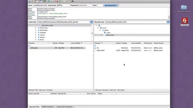Click the process queue toolbar icon
The height and width of the screenshot is (108, 193).
[x=52, y=1]
